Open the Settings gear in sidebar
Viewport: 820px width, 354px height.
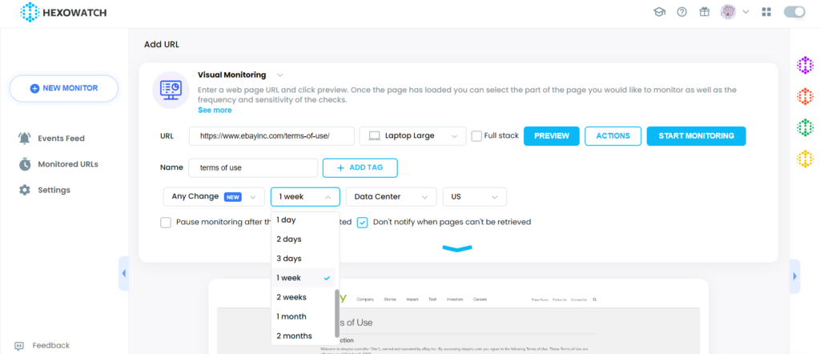25,190
